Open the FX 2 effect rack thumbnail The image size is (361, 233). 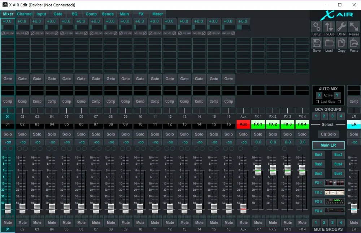pos(335,192)
